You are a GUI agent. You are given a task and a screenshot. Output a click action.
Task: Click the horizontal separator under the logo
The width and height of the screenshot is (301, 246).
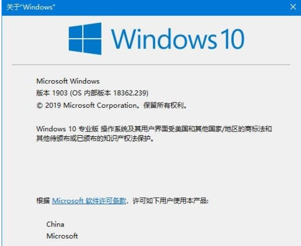pyautogui.click(x=151, y=65)
